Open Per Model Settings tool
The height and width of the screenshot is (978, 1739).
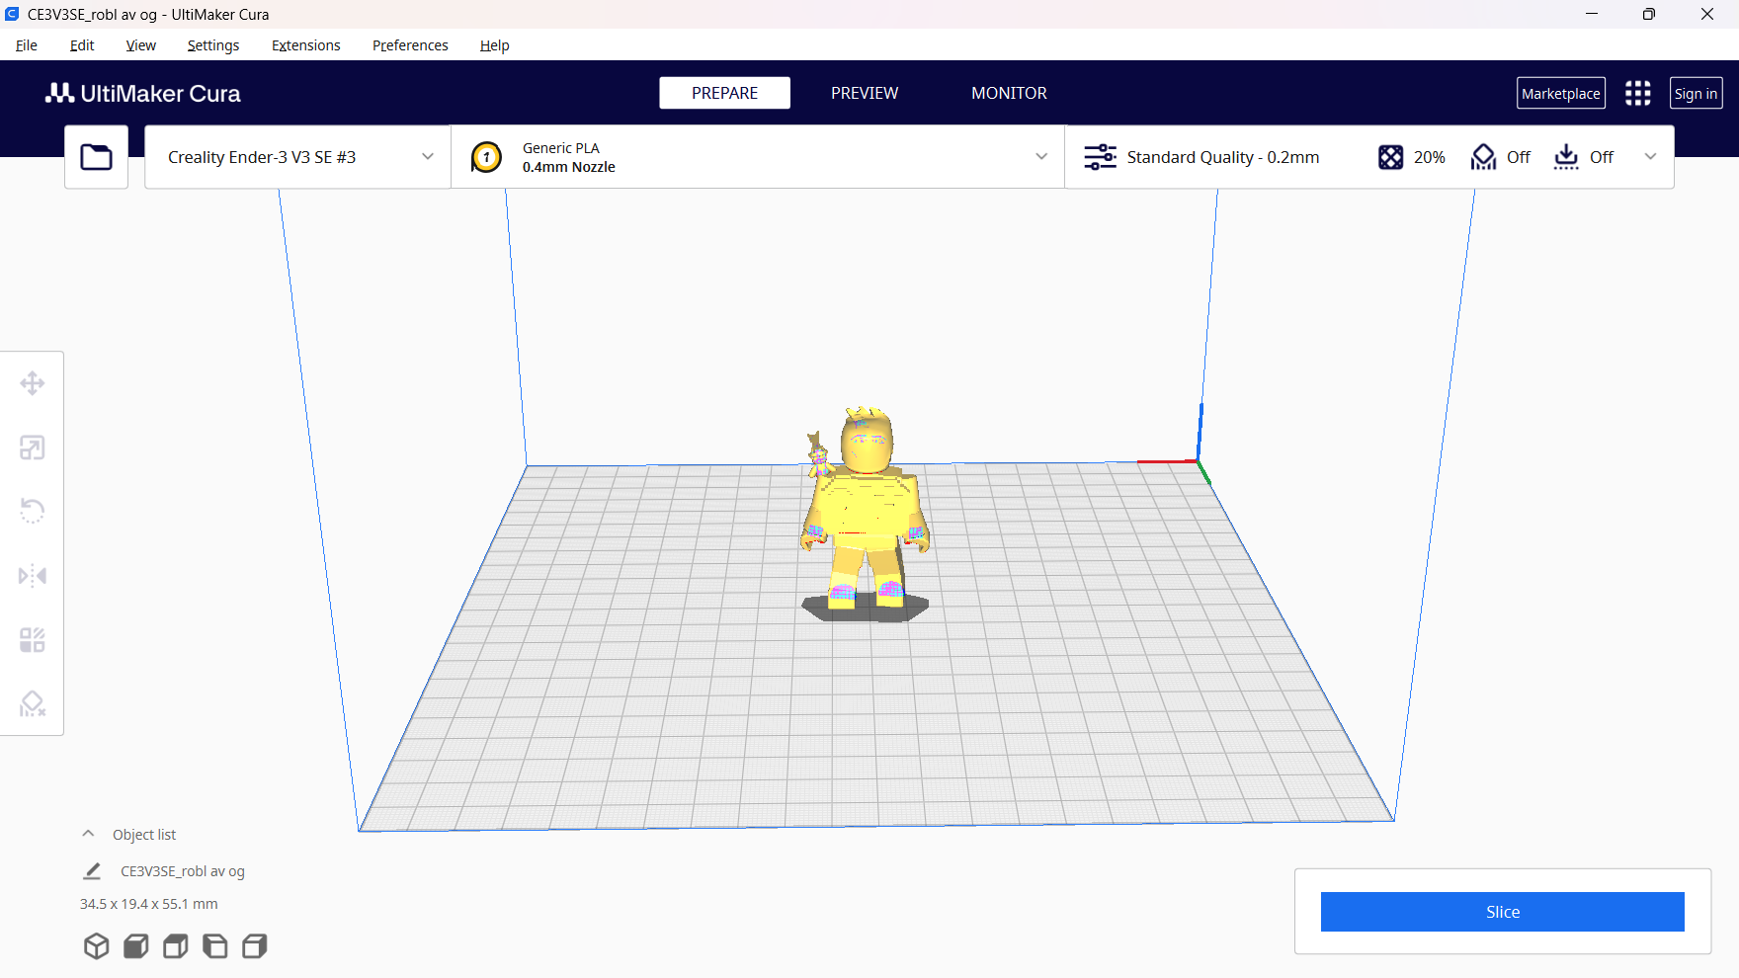[33, 639]
